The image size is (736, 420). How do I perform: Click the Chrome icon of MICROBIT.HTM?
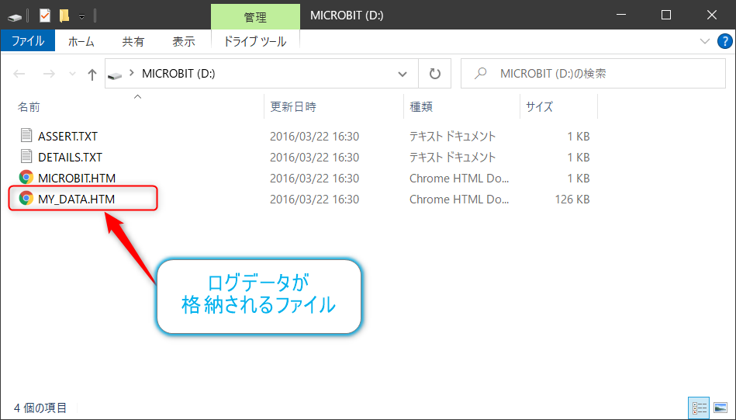click(x=26, y=178)
